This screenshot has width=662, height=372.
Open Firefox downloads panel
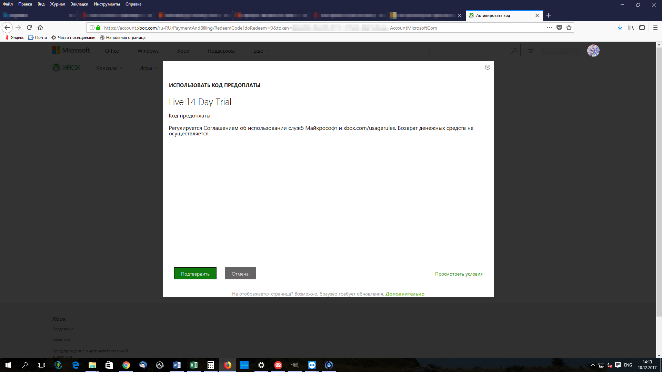coord(620,28)
